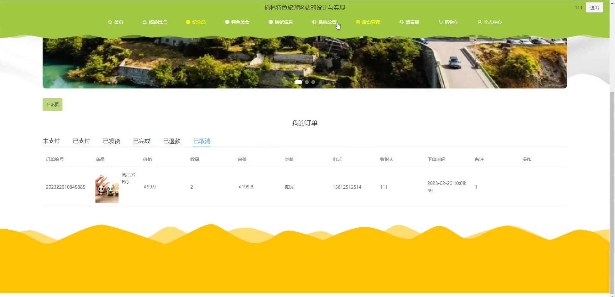This screenshot has width=615, height=297.
Task: Click the 返回 back button
Action: tap(53, 104)
